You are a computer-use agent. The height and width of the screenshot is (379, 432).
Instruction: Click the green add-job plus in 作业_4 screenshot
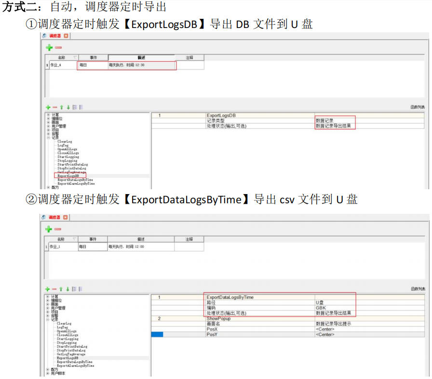point(49,47)
